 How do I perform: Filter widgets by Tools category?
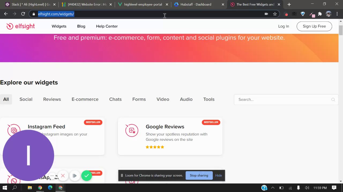pos(209,99)
